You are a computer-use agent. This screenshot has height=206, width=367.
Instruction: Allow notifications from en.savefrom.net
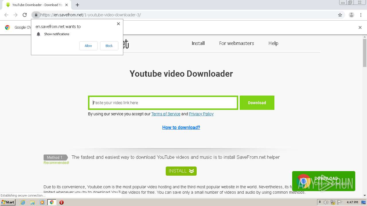point(88,46)
